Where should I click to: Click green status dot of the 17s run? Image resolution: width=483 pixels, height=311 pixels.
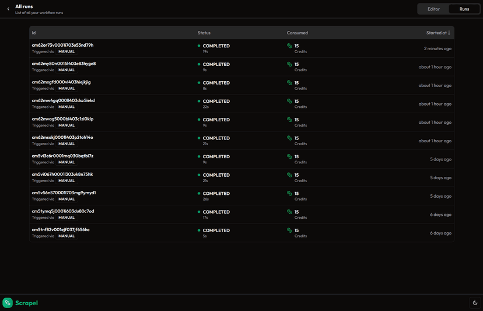point(199,212)
